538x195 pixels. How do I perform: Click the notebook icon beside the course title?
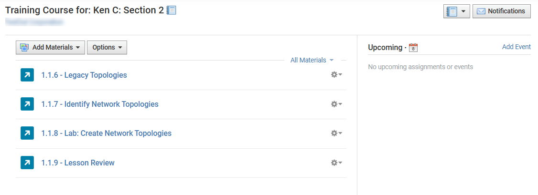(171, 10)
